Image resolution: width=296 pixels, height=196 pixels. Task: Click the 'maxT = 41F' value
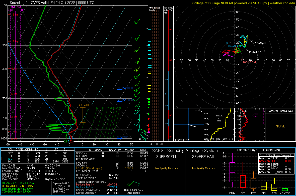[x=33, y=174]
